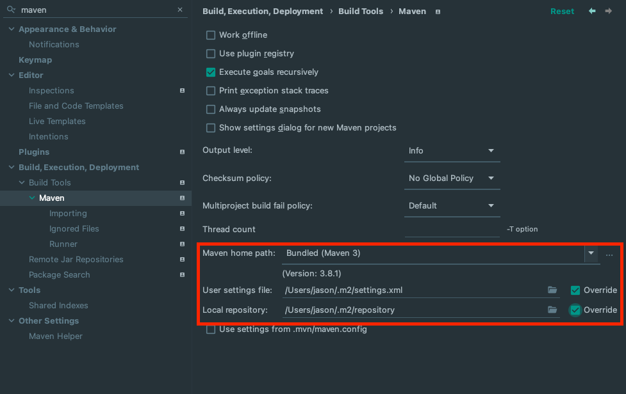
Task: Enable the Work offline checkbox
Action: tap(211, 35)
